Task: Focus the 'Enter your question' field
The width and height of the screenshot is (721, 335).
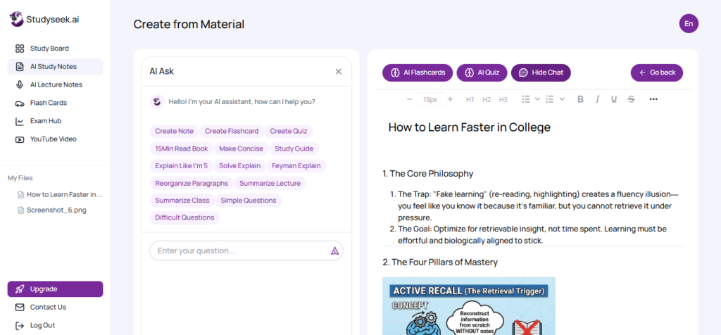Action: [x=246, y=251]
